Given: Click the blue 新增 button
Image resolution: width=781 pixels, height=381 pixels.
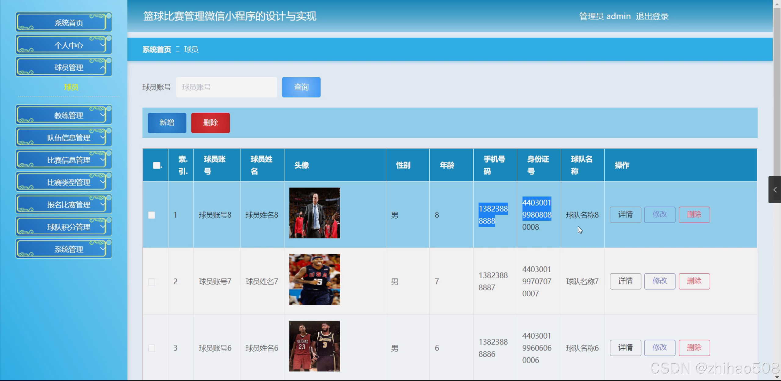Looking at the screenshot, I should pos(167,123).
